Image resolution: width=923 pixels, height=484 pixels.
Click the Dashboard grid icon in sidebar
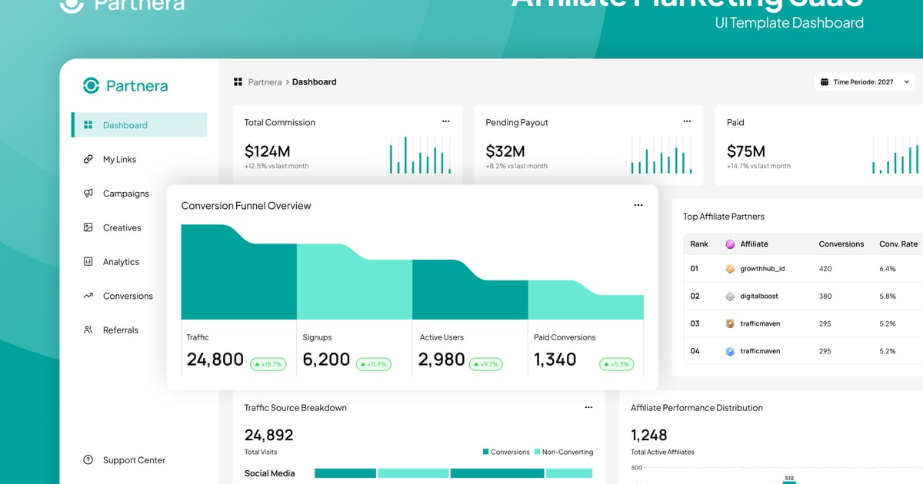pyautogui.click(x=88, y=125)
